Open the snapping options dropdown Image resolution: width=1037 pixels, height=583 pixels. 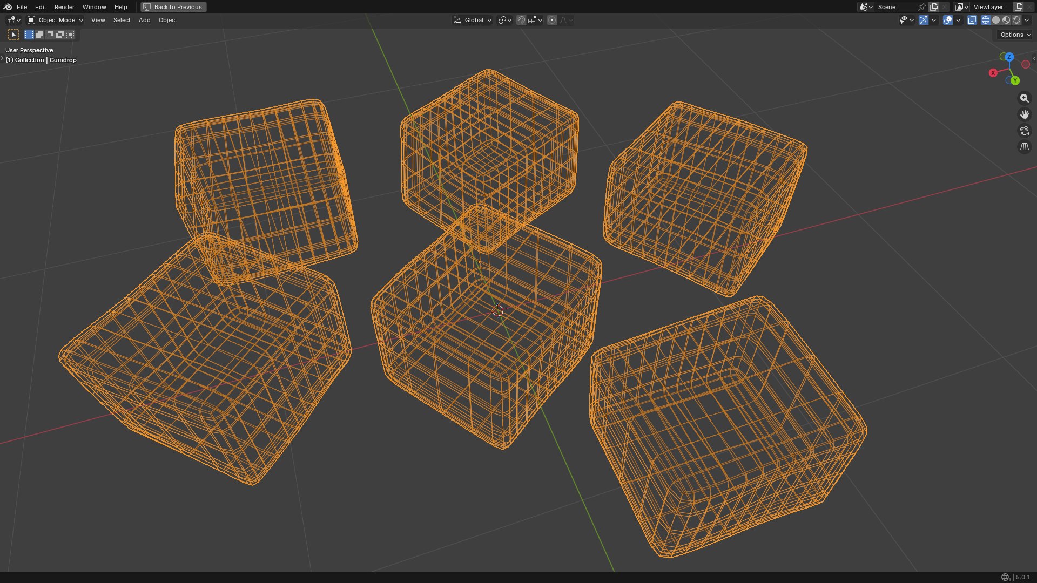pos(535,20)
